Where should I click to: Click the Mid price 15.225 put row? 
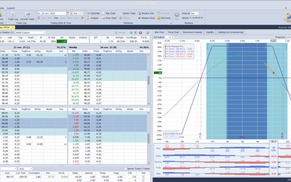(75, 113)
